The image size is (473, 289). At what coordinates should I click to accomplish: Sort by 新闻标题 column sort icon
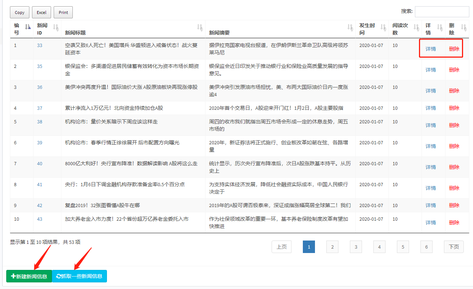click(x=200, y=27)
